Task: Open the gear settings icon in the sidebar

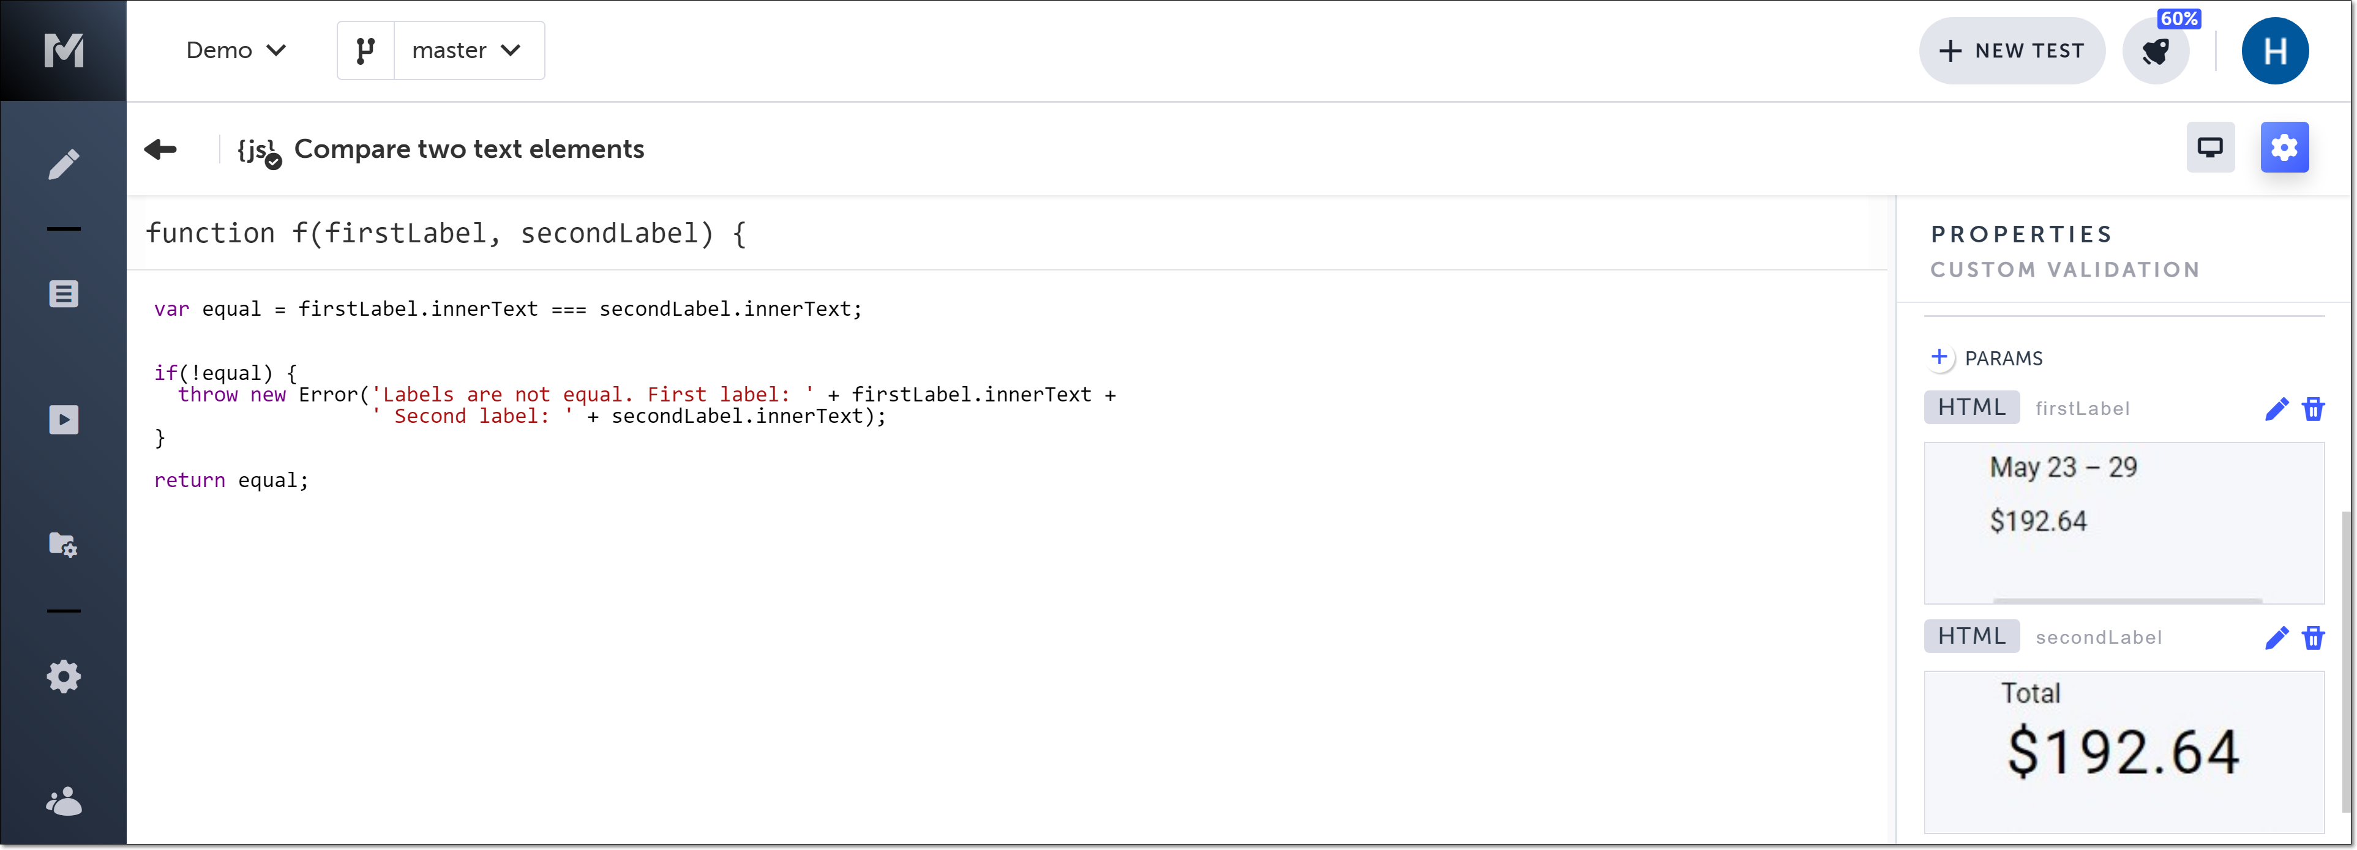Action: pos(63,677)
